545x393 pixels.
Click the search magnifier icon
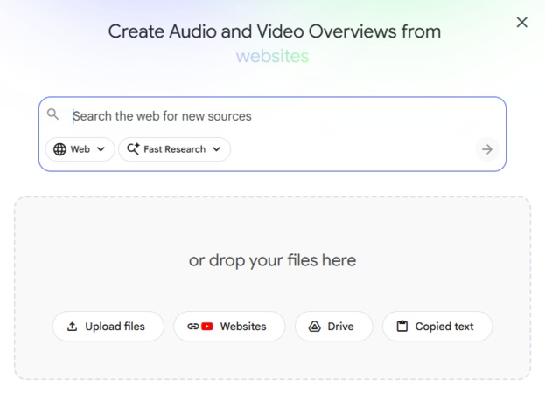52,114
